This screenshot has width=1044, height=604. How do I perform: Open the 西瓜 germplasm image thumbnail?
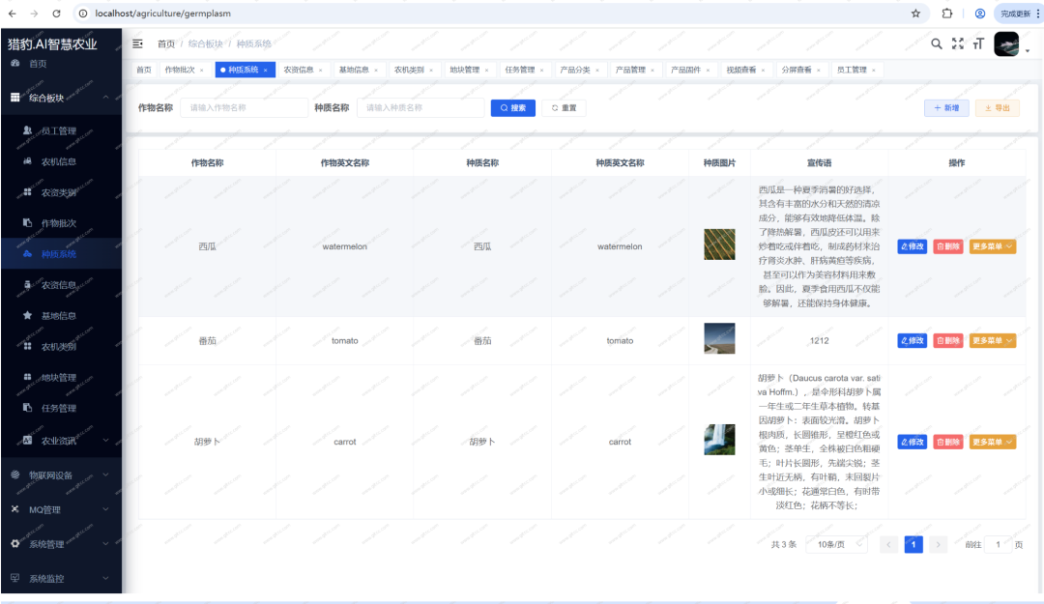click(x=720, y=244)
